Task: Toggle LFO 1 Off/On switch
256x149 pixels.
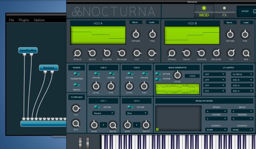Action: pos(97,107)
